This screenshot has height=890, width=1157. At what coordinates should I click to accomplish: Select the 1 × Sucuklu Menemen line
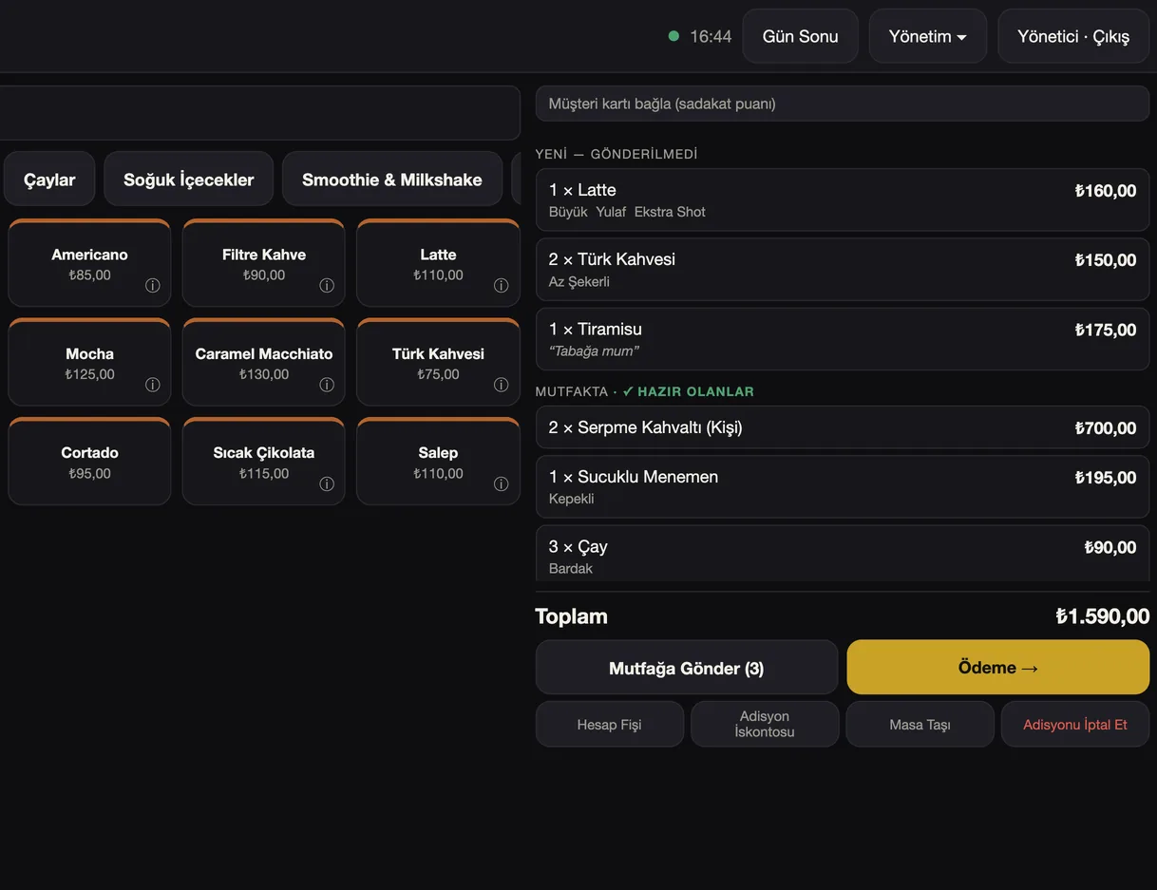point(843,486)
